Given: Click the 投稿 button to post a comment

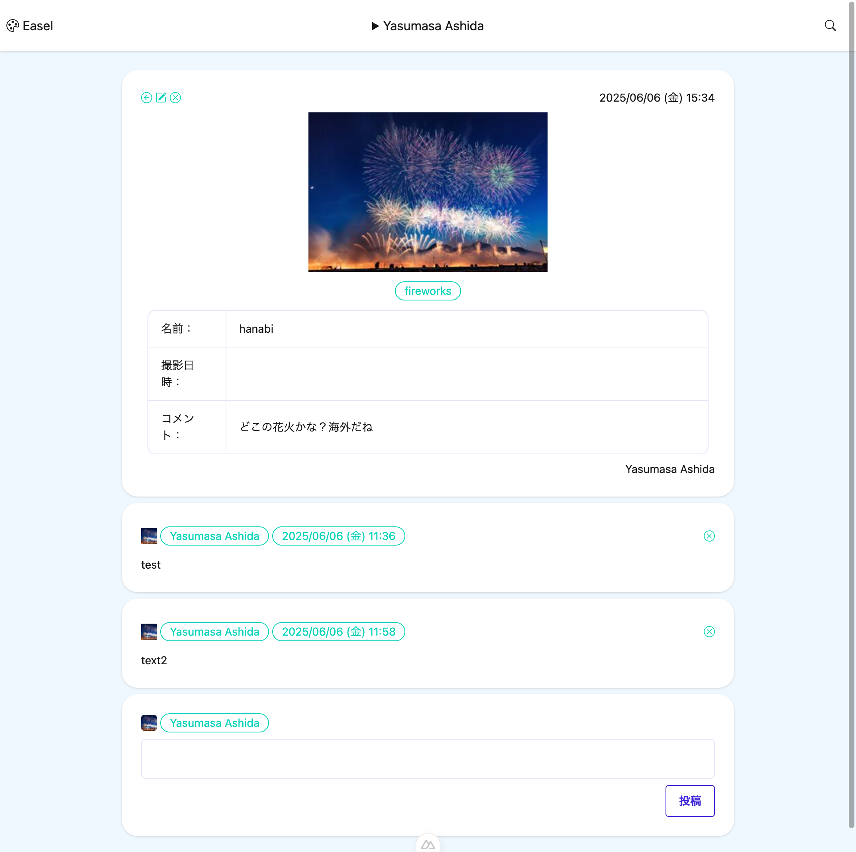Looking at the screenshot, I should (690, 801).
